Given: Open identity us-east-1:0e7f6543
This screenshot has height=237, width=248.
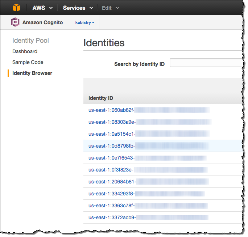Looking at the screenshot, I should (112, 158).
